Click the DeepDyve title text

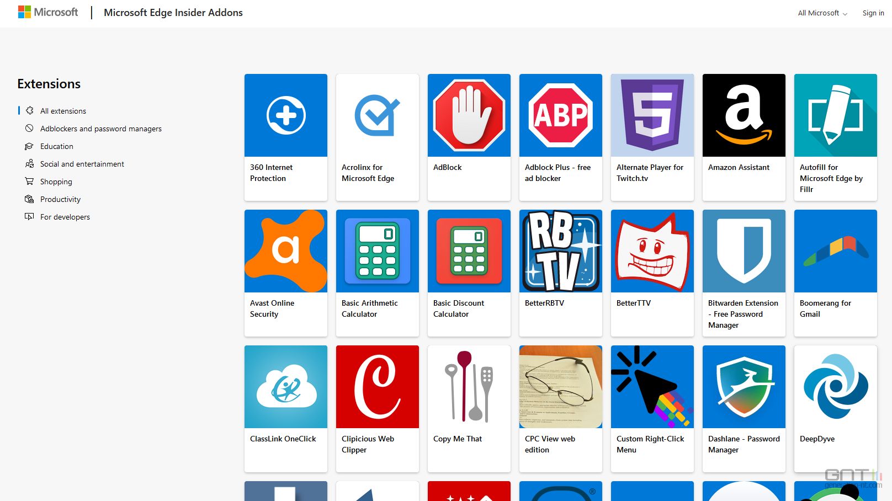tap(817, 439)
